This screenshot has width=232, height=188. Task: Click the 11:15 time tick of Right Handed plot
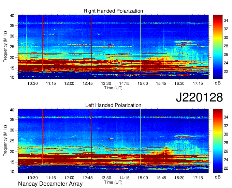point(51,83)
